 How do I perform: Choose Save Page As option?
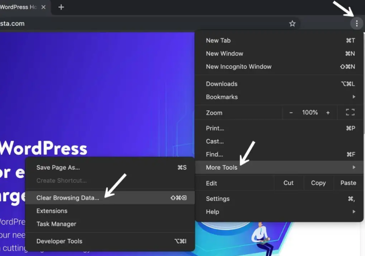58,168
